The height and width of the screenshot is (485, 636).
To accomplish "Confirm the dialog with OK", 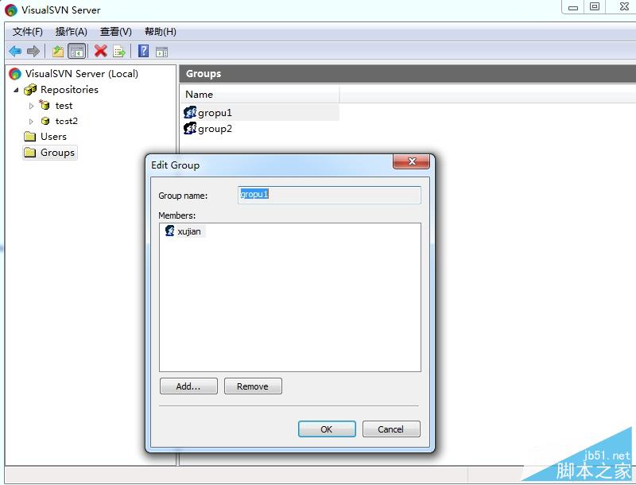I will tap(327, 429).
